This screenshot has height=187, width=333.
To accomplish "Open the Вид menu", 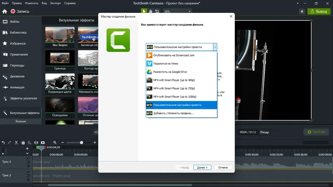I will click(x=44, y=3).
